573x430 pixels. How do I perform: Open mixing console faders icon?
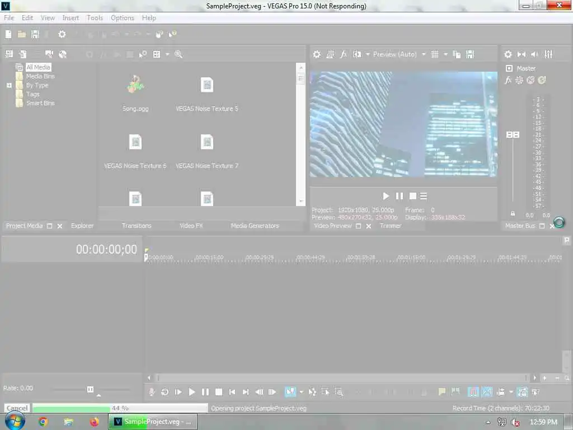548,54
